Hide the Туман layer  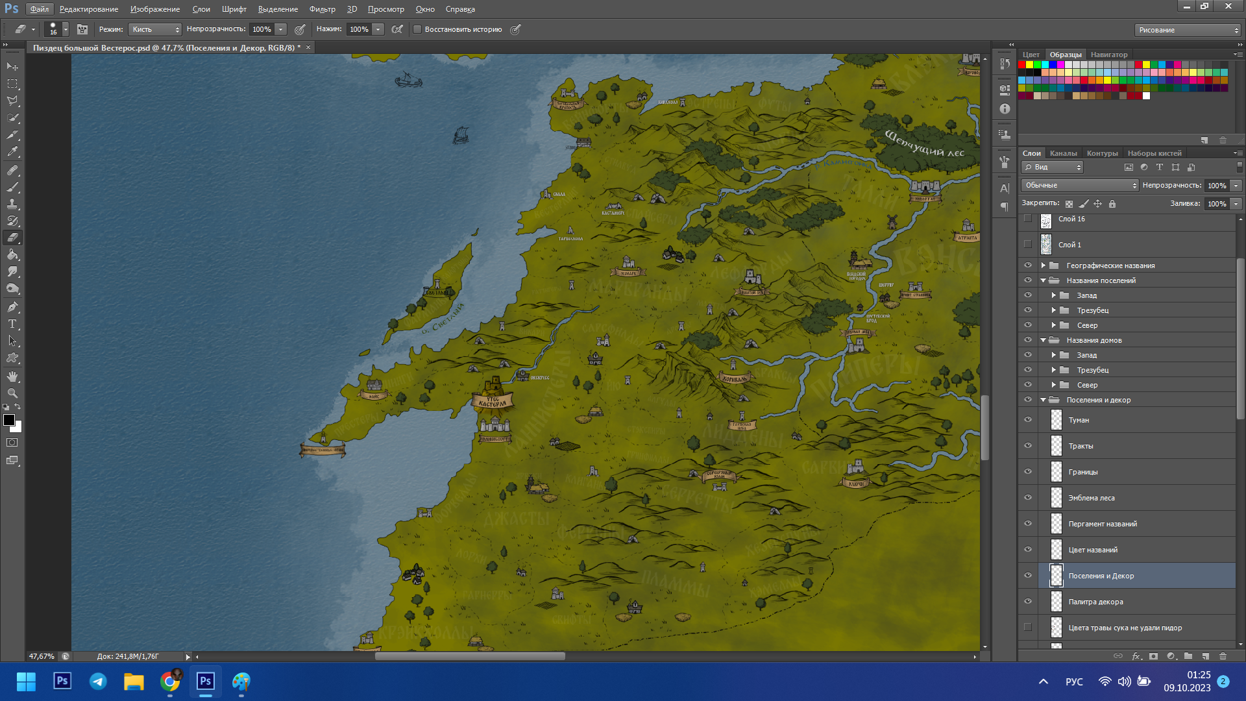click(x=1027, y=419)
